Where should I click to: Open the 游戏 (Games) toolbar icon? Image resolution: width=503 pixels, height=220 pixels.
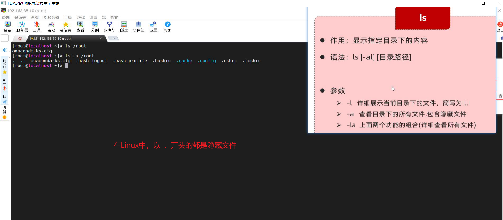tap(51, 27)
